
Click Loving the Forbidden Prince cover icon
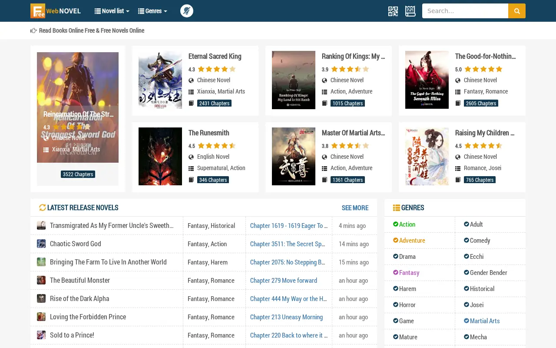click(41, 317)
